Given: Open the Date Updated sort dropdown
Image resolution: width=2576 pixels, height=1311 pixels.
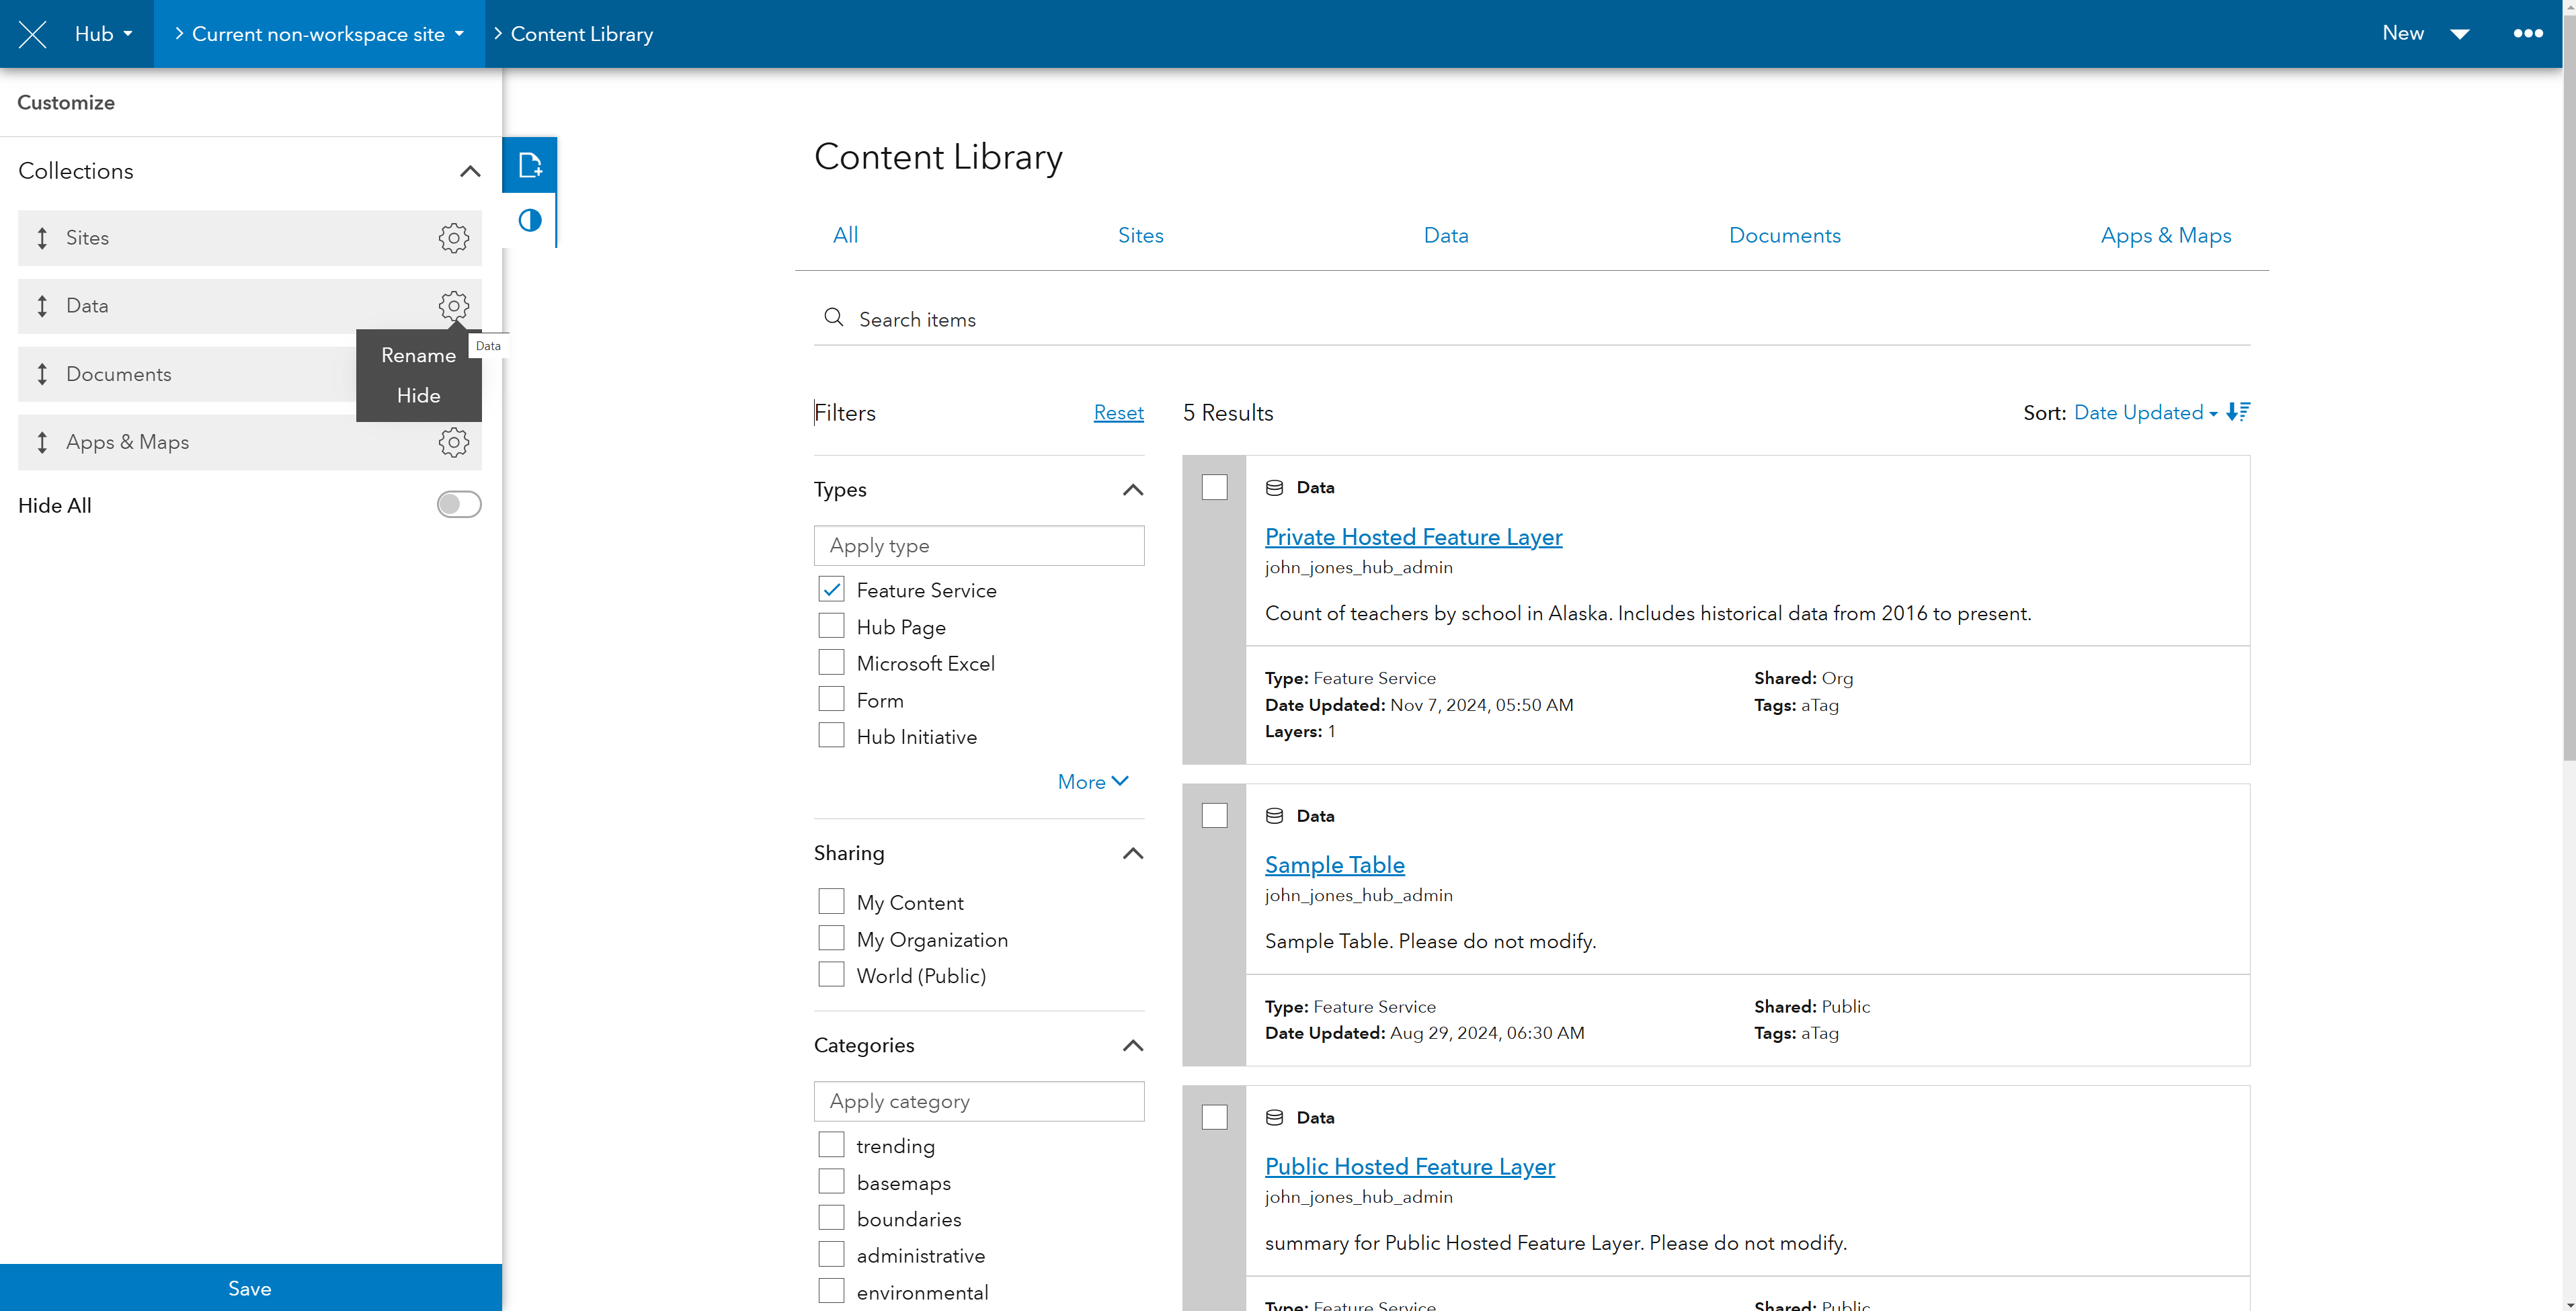Looking at the screenshot, I should tap(2144, 413).
